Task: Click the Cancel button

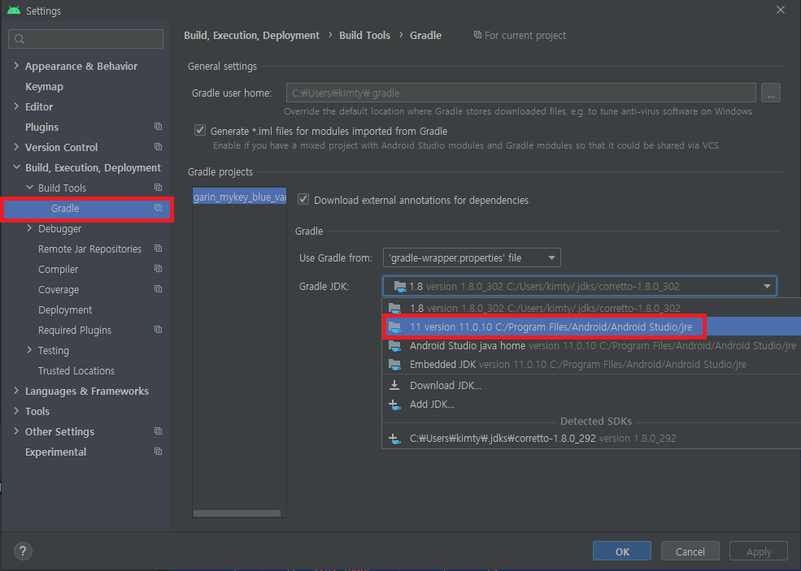Action: (x=690, y=551)
